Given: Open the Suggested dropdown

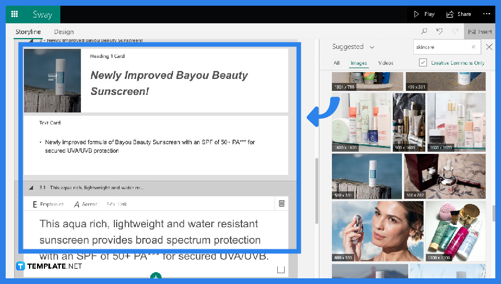Looking at the screenshot, I should [x=353, y=47].
